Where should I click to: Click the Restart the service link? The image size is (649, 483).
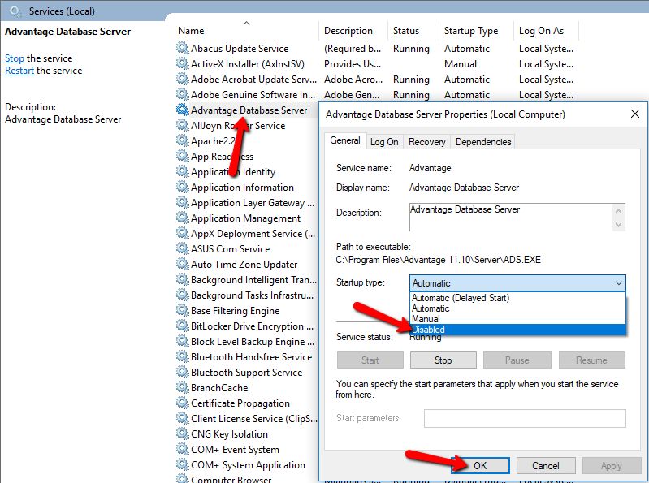click(x=19, y=71)
